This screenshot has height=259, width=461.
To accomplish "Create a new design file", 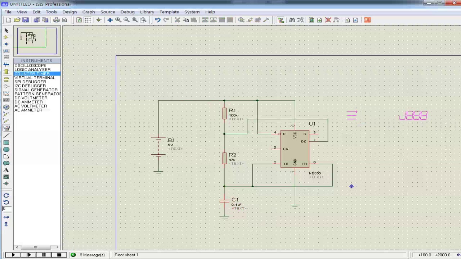I will (x=8, y=20).
